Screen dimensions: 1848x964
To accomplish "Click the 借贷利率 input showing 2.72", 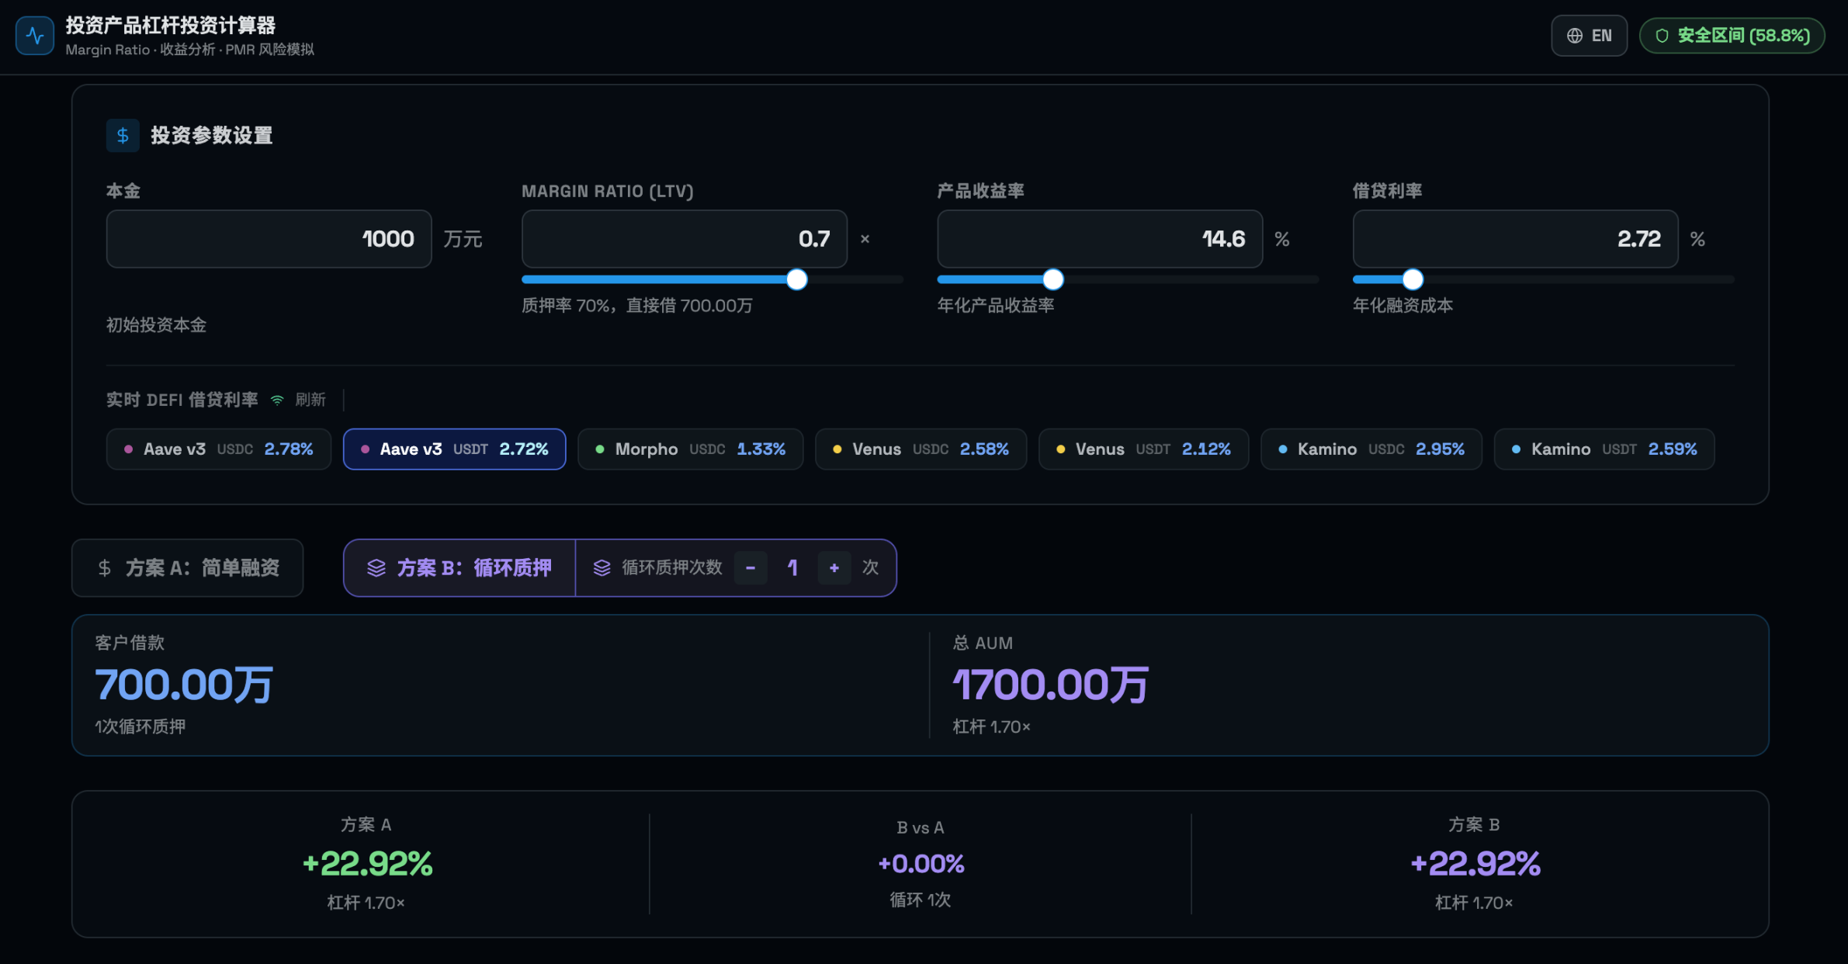I will (1514, 239).
